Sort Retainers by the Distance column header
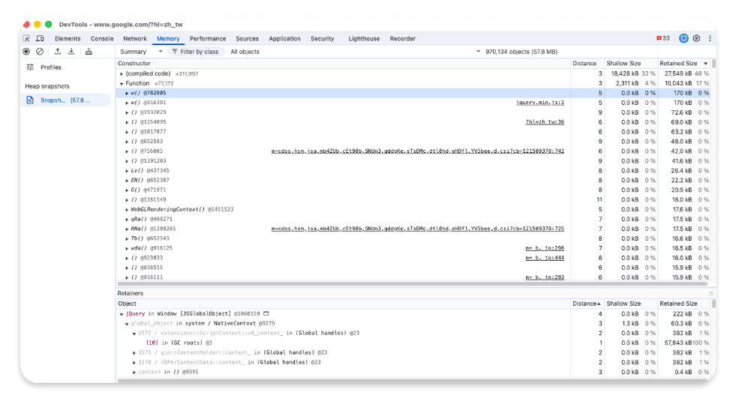Image resolution: width=736 pixels, height=407 pixels. (x=587, y=304)
